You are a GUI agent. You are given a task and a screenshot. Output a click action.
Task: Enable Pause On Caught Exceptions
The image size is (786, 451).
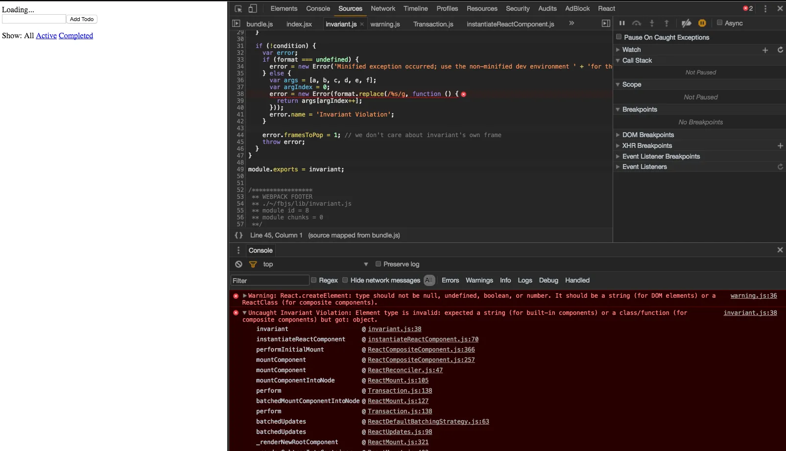pyautogui.click(x=619, y=37)
